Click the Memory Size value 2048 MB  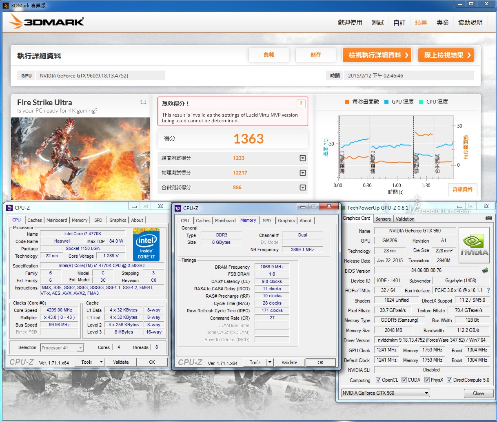point(393,330)
